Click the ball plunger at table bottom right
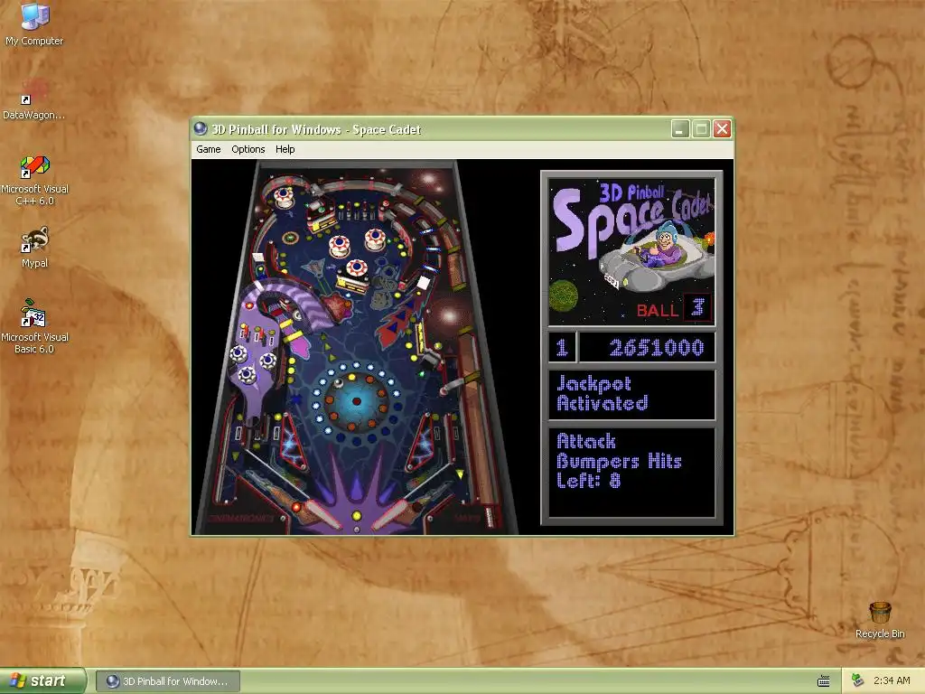The image size is (925, 694). coord(489,516)
